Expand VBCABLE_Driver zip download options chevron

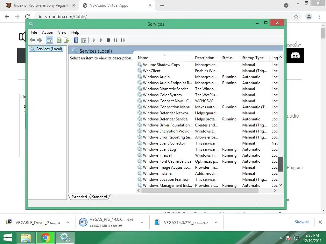coord(68,222)
